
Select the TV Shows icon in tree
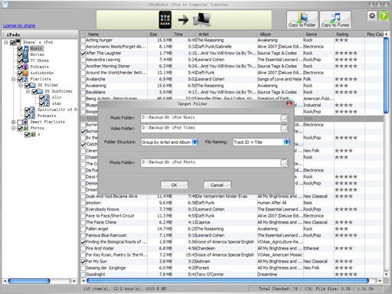tap(26, 60)
